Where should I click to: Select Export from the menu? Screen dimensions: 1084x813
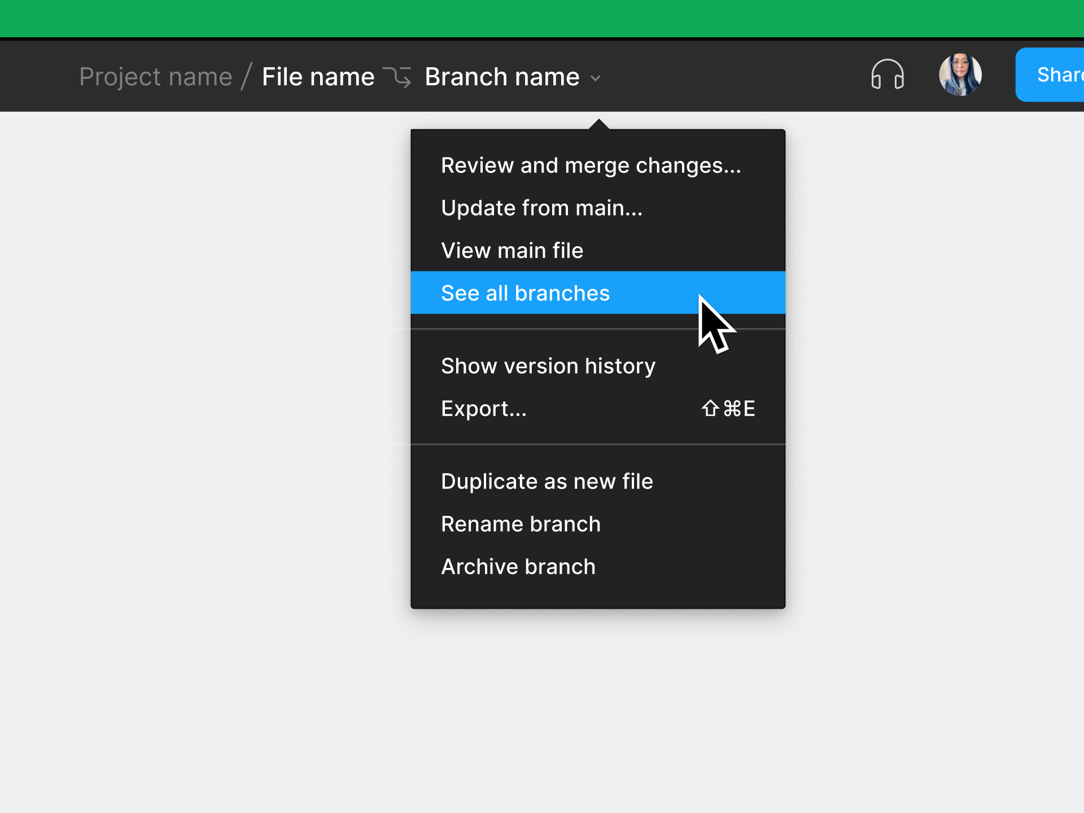coord(484,408)
